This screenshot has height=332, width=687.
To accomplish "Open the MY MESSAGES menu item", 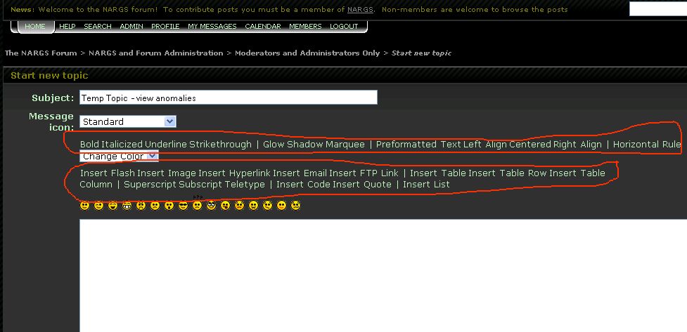I will pos(212,26).
